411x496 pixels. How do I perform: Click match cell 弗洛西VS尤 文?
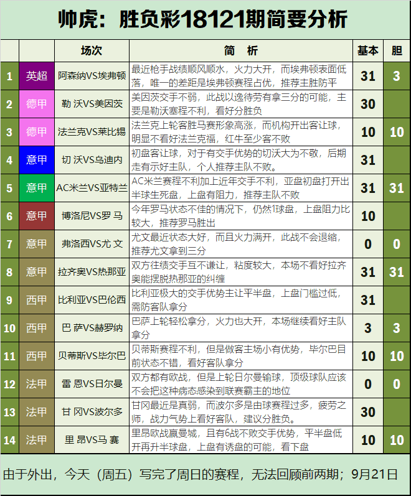click(x=92, y=244)
